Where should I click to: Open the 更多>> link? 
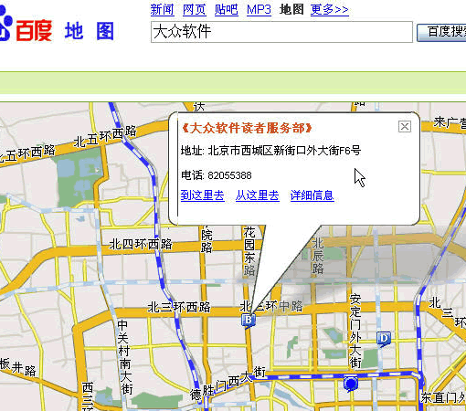330,9
